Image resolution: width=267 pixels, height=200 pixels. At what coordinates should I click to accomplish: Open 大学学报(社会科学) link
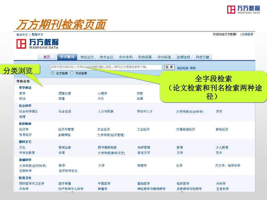[x=190, y=111]
